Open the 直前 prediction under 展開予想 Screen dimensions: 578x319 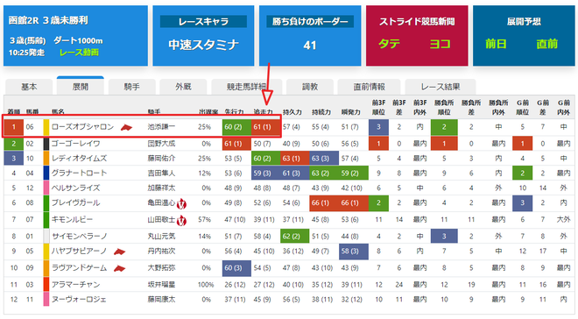coord(547,44)
